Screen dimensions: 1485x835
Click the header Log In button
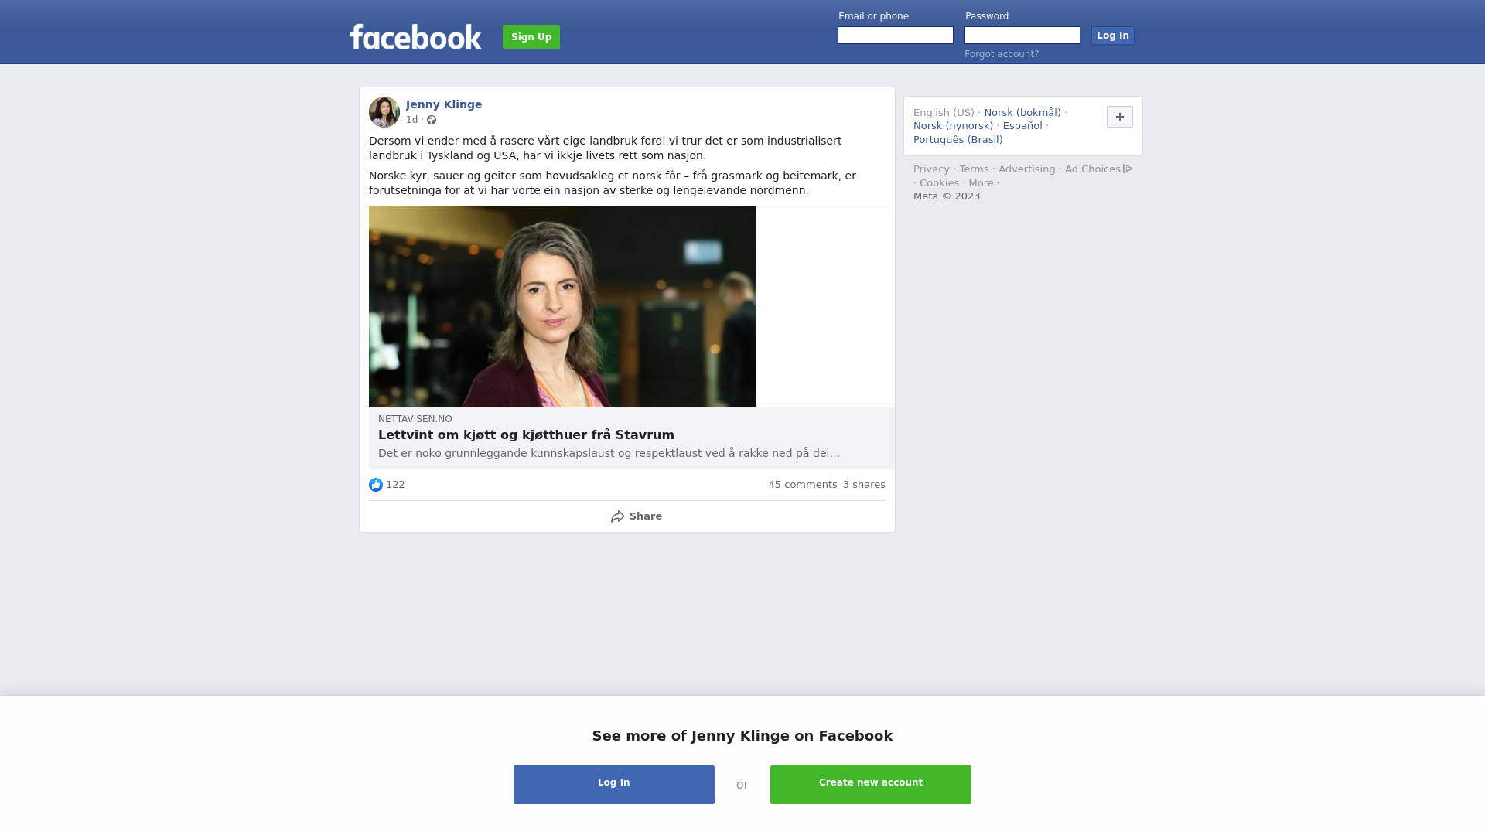1113,36
